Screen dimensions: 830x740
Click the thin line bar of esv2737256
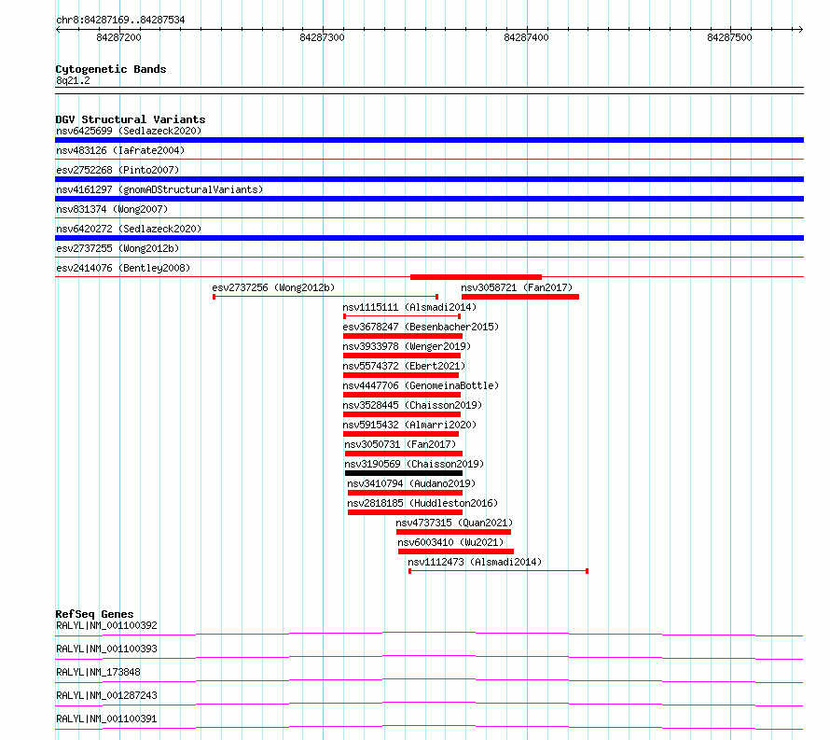click(325, 297)
